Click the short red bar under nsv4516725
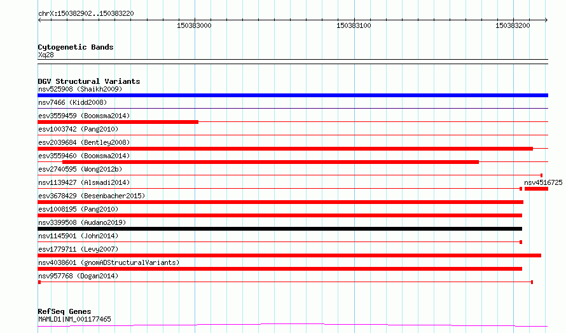This screenshot has height=333, width=566. pyautogui.click(x=536, y=189)
